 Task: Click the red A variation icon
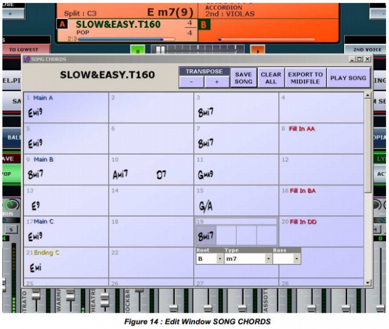click(x=61, y=24)
